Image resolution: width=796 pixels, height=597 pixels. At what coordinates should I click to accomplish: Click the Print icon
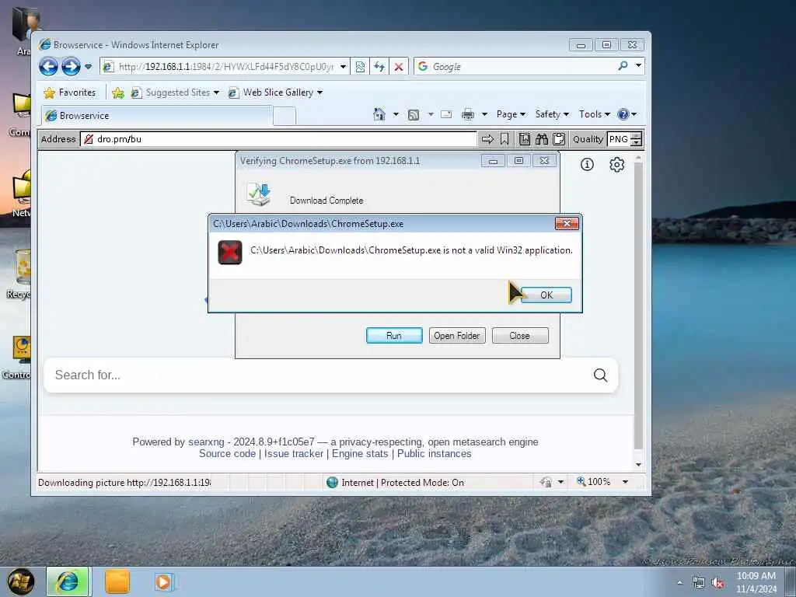(467, 114)
